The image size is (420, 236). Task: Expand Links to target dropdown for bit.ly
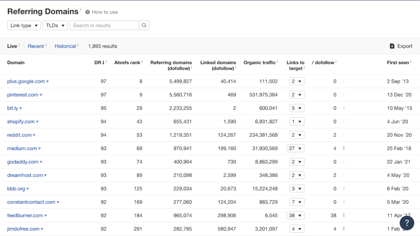click(x=297, y=108)
